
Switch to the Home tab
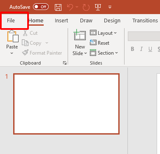[36, 21]
